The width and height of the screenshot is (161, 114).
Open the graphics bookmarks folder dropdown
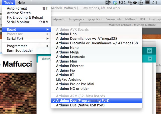(96, 19)
